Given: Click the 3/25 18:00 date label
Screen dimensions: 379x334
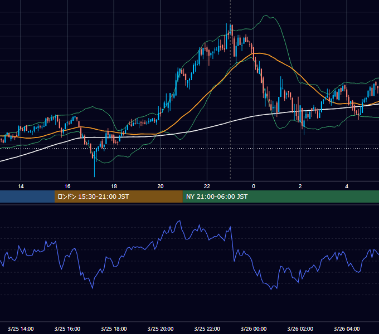Looking at the screenshot, I should 114,328.
